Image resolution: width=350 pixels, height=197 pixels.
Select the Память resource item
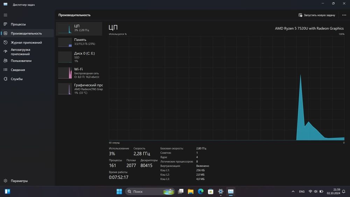(79, 42)
